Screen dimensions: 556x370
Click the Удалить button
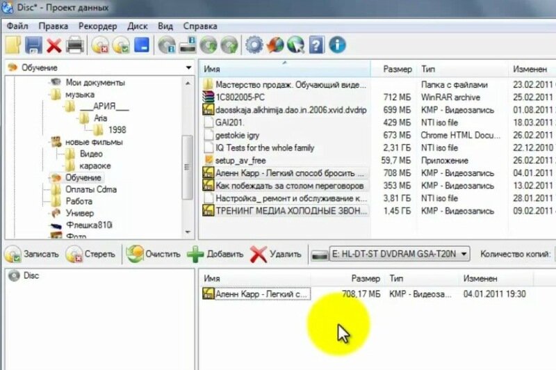pyautogui.click(x=276, y=254)
